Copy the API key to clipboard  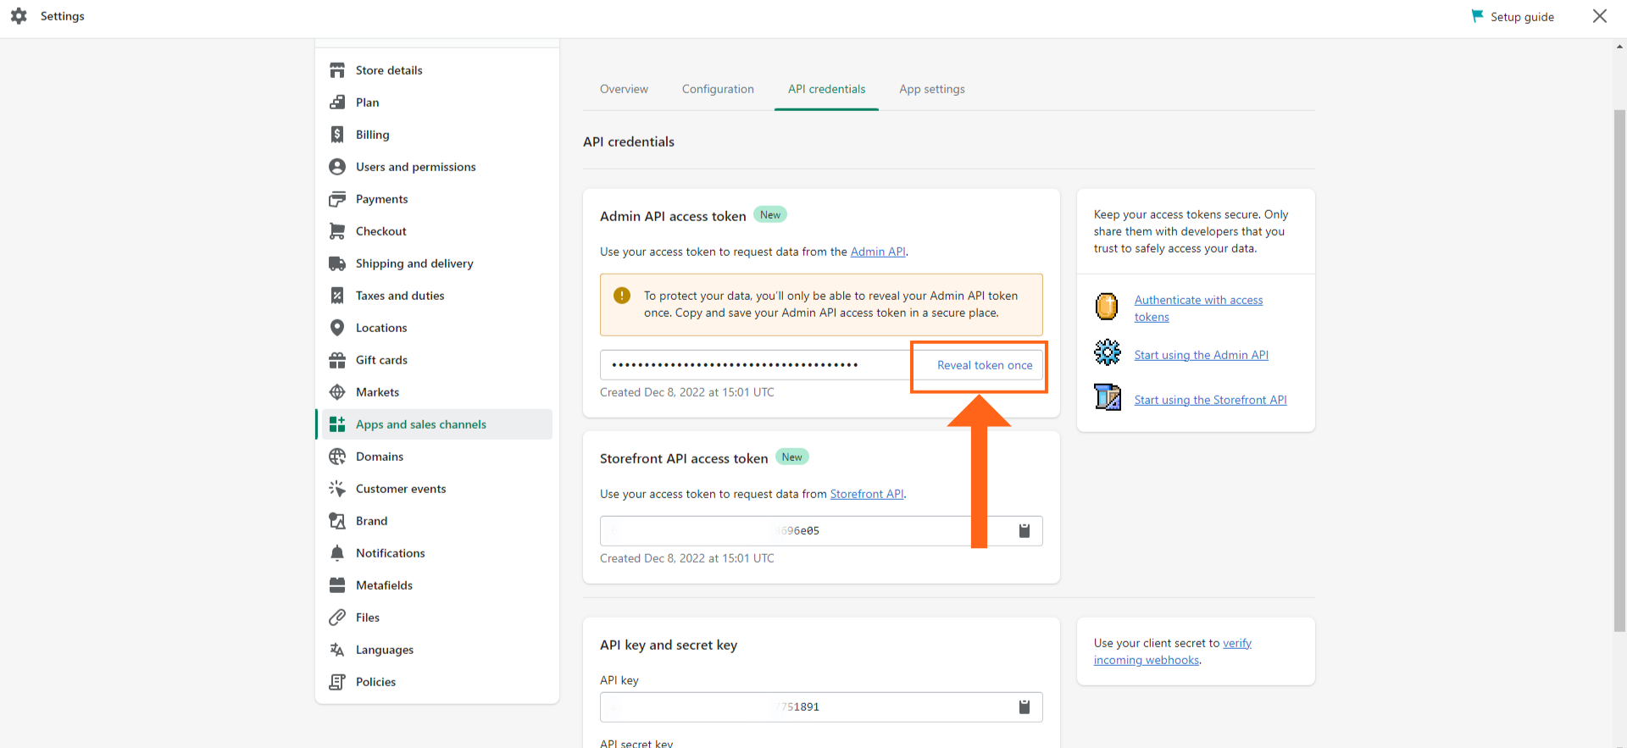click(x=1024, y=707)
